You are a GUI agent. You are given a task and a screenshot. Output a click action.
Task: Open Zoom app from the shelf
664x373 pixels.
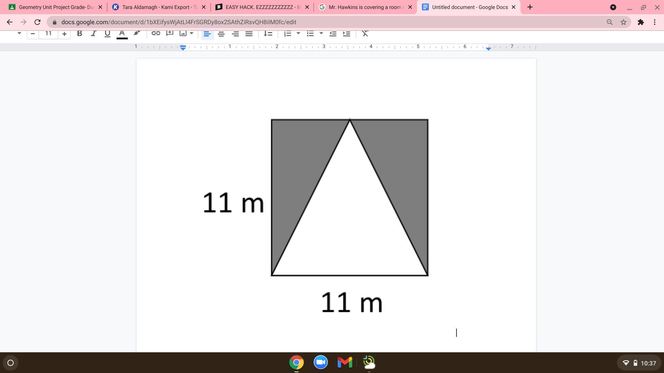click(321, 362)
